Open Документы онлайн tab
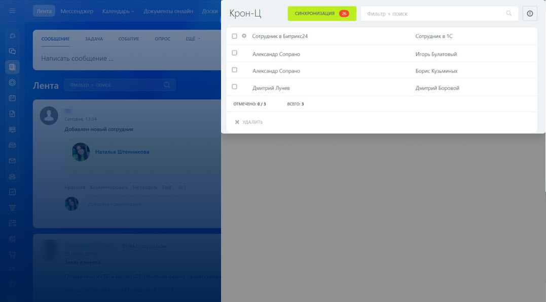 (x=168, y=11)
